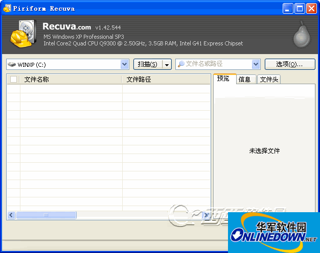Expand the scan button dropdown arrow
Viewport: 320px width, 253px height.
[x=167, y=65]
